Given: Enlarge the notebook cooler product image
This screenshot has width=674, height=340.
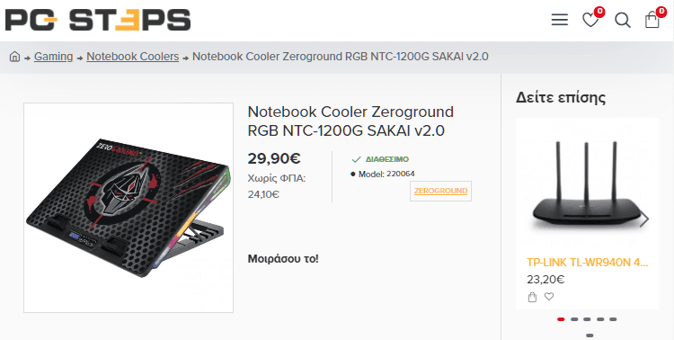Looking at the screenshot, I should tap(129, 208).
